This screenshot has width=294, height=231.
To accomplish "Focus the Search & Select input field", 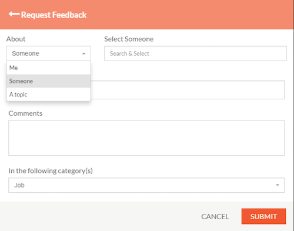I will [195, 53].
